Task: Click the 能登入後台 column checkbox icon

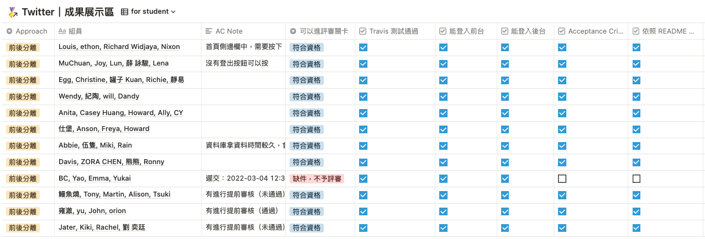Action: pos(505,31)
